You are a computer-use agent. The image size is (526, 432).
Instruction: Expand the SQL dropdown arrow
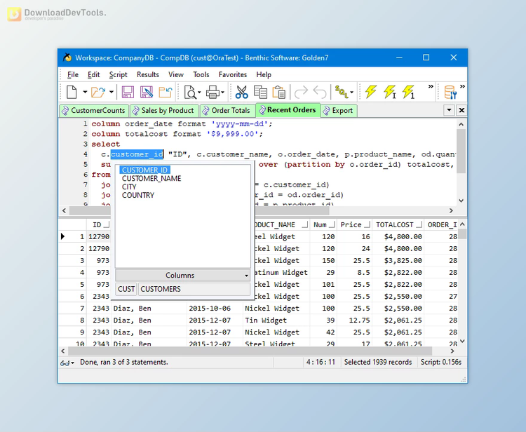coord(351,93)
